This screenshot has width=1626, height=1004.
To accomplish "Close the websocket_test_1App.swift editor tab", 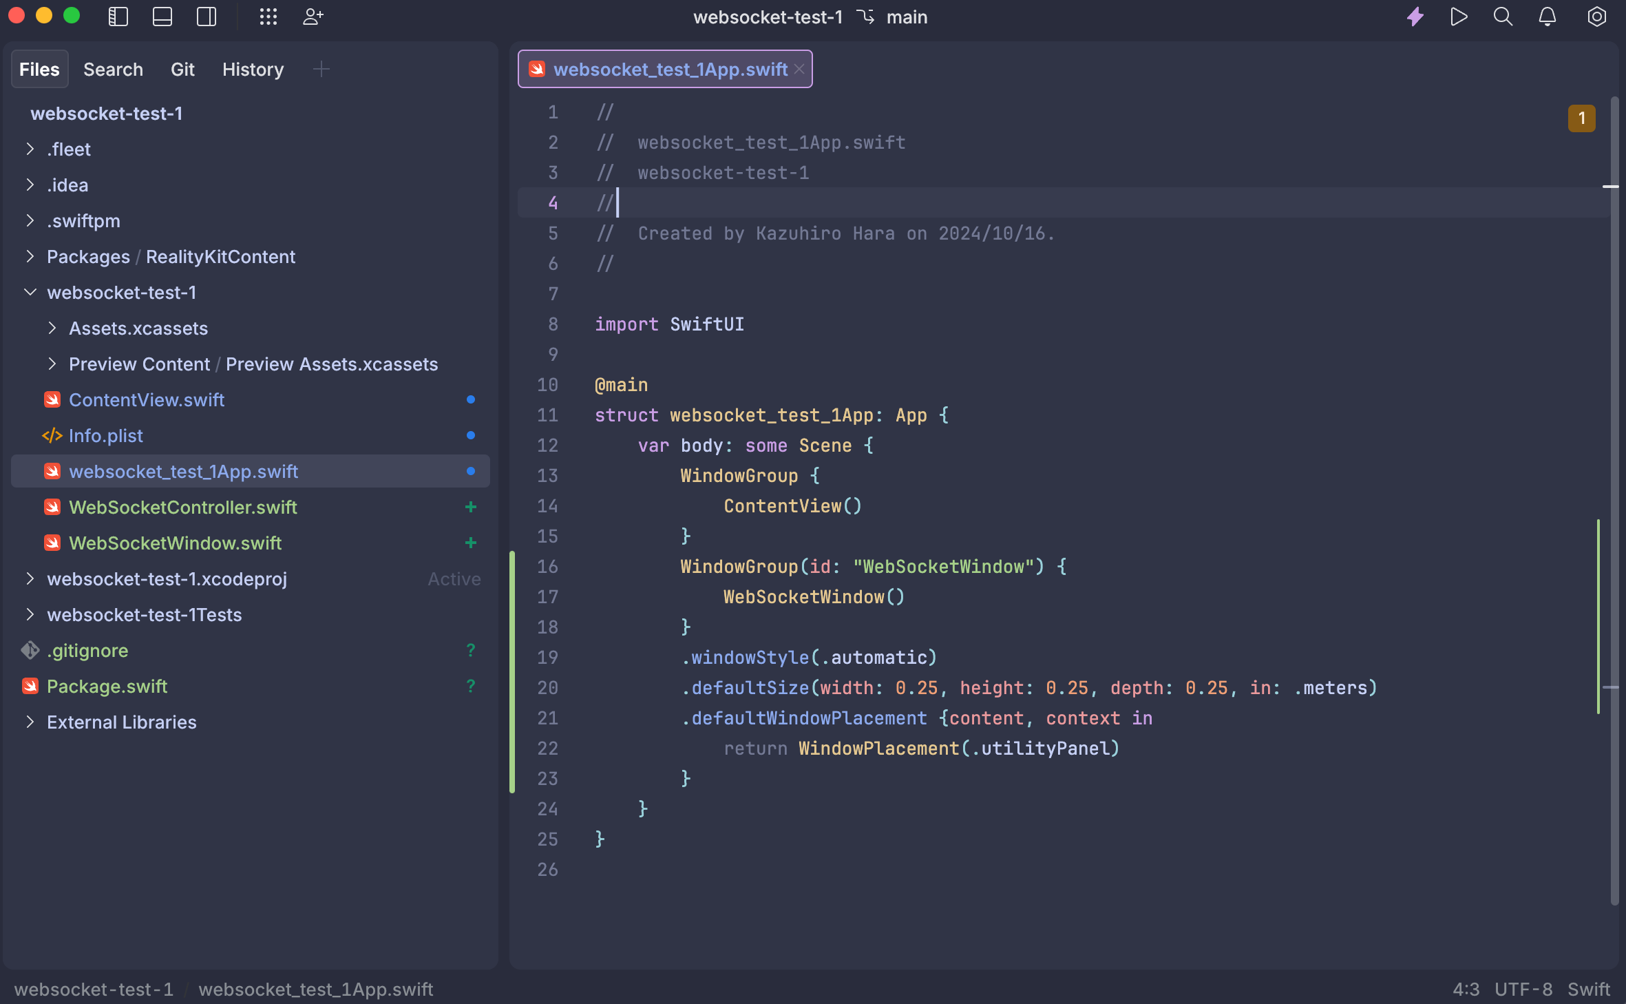I will [x=799, y=69].
